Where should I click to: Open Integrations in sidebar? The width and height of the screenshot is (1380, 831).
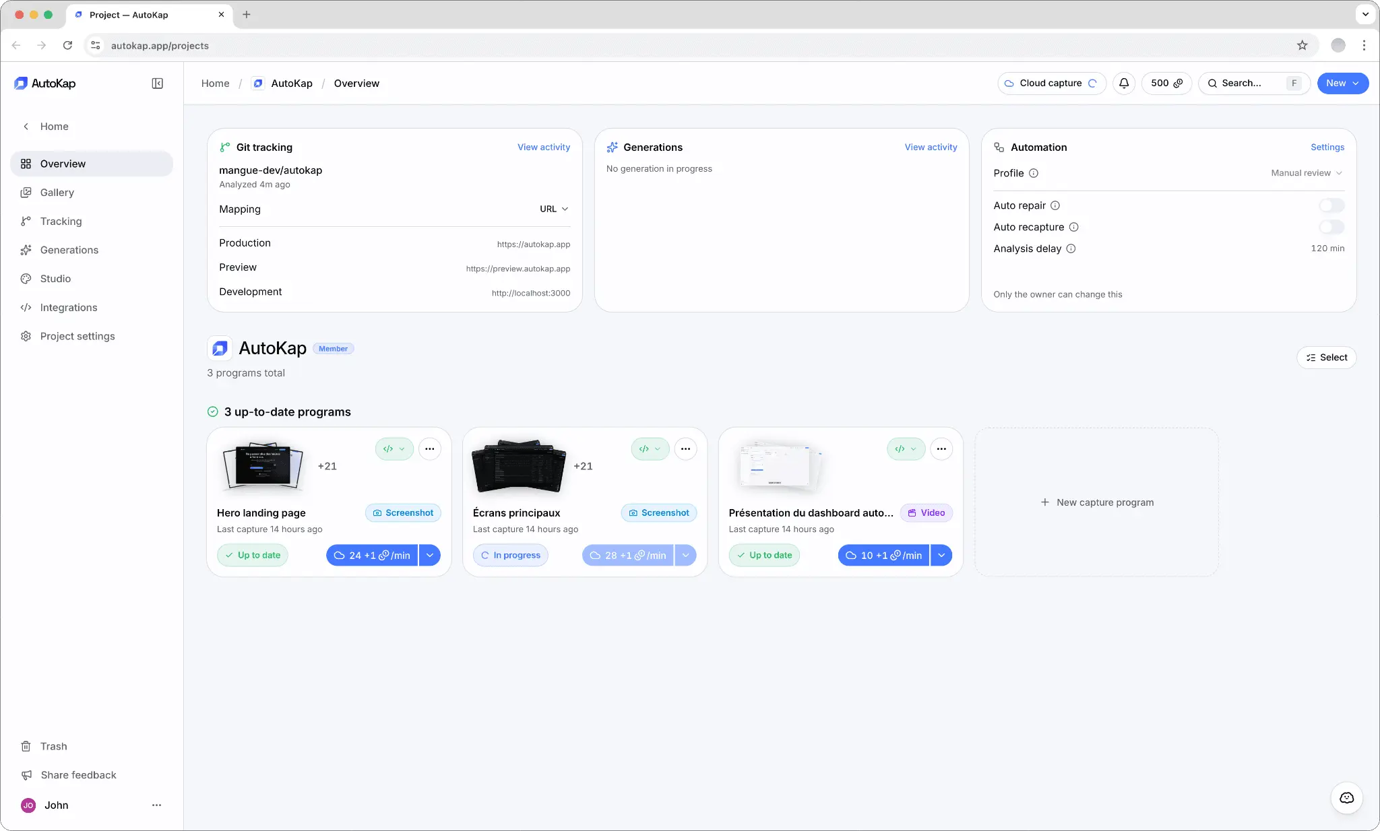[92, 308]
